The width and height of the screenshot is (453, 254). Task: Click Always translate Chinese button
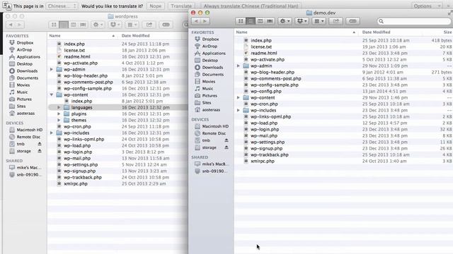tap(251, 6)
